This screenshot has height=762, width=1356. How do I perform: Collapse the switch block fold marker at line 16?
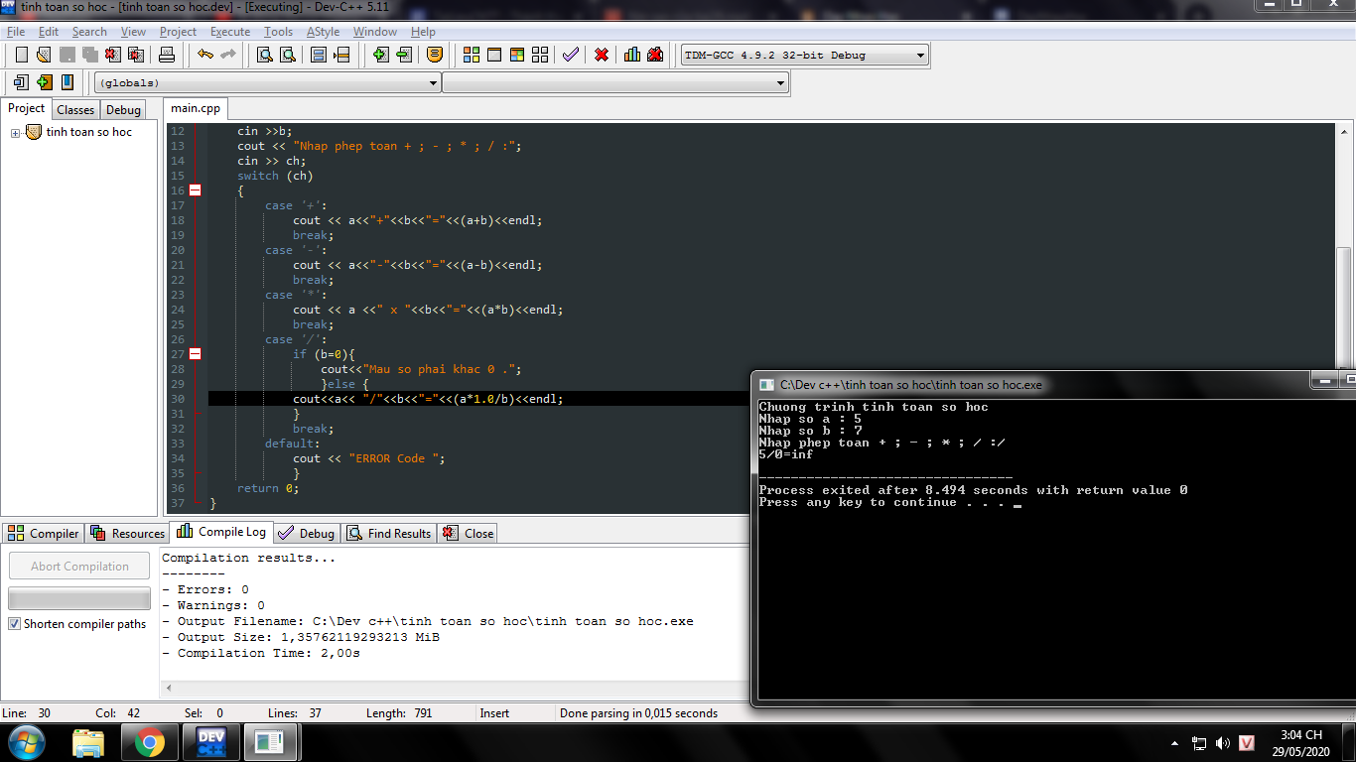click(x=195, y=190)
